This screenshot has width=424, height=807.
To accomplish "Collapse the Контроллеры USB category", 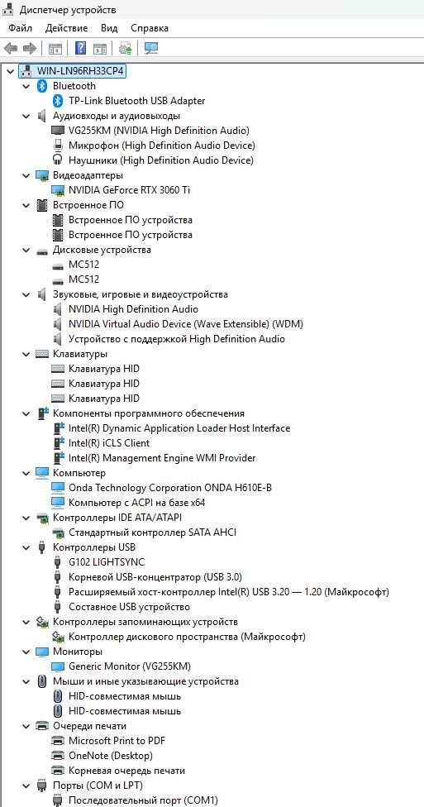I will pos(26,547).
